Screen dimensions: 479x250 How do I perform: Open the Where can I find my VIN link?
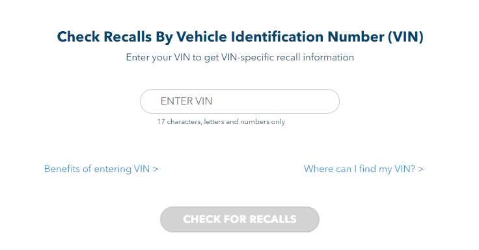point(364,169)
